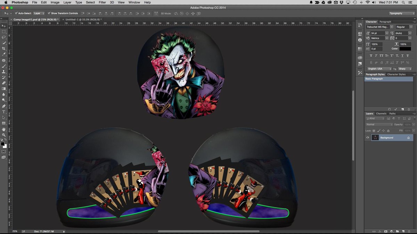Open the Select menu
Screen dimensions: 417x234
point(90,2)
